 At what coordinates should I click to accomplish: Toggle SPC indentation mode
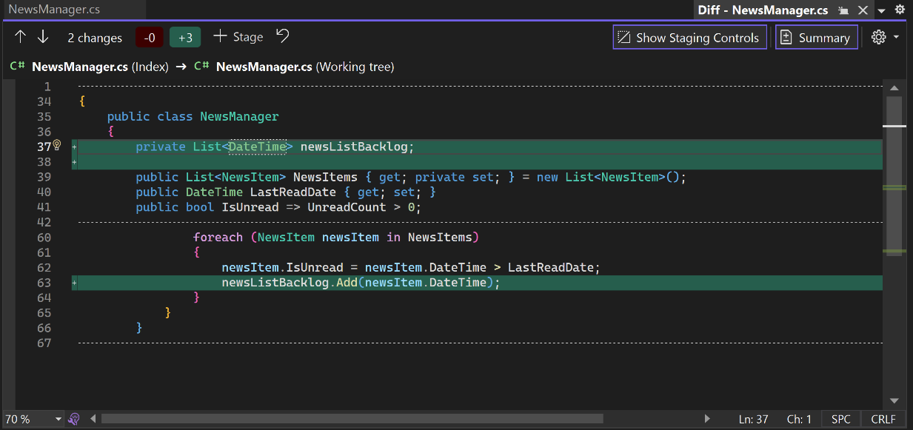(840, 419)
